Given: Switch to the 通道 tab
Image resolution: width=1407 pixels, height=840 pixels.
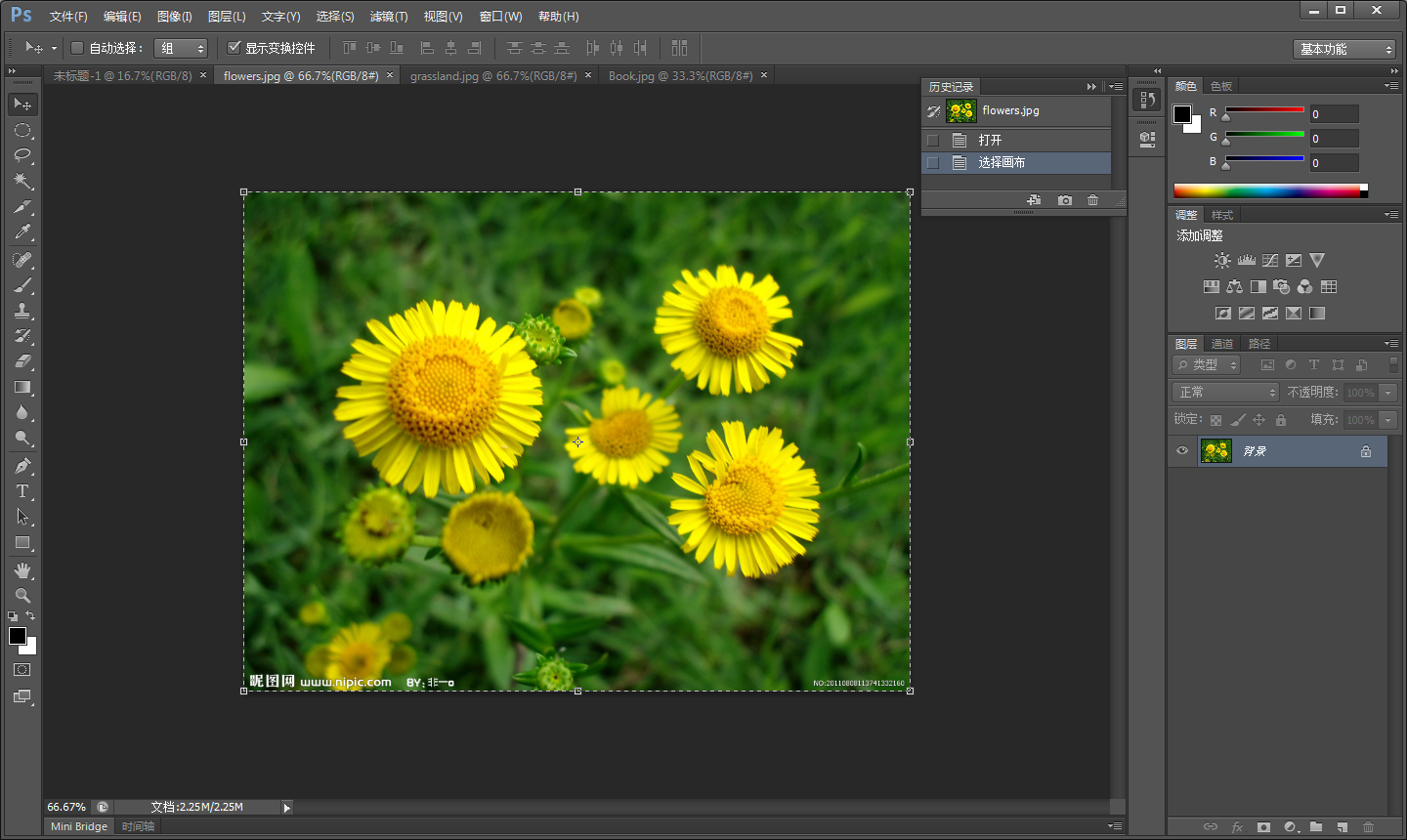Looking at the screenshot, I should pyautogui.click(x=1222, y=344).
